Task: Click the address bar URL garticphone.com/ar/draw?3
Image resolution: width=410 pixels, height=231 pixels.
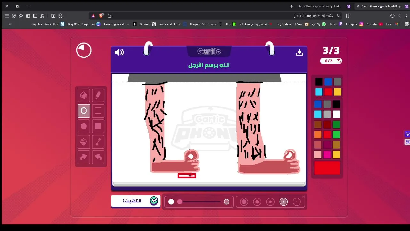Action: pyautogui.click(x=313, y=16)
